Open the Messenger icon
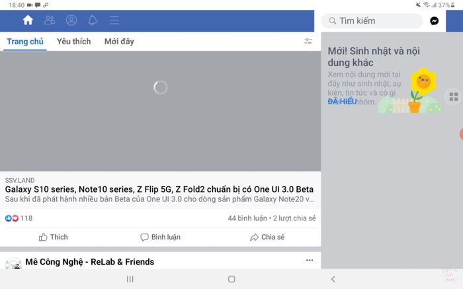The image size is (463, 289). [x=434, y=21]
